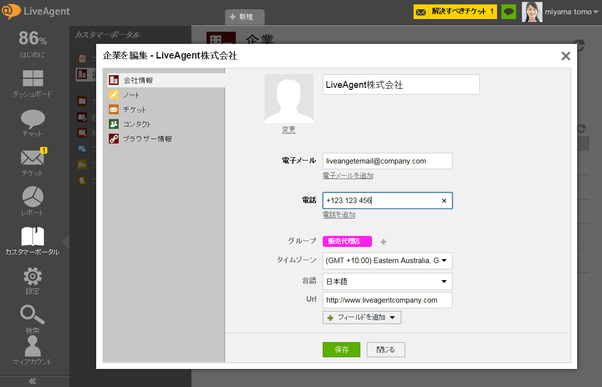
Task: Click the 閉じる button
Action: (386, 350)
